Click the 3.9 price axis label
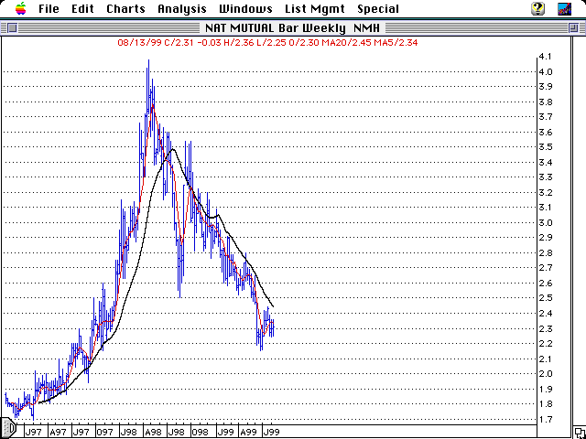 (546, 87)
